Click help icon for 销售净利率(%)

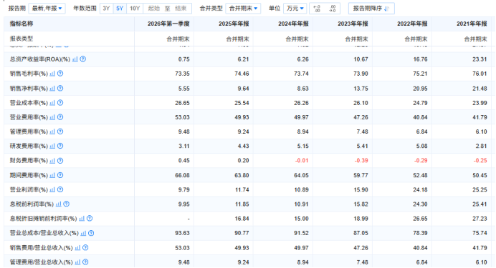coord(60,89)
